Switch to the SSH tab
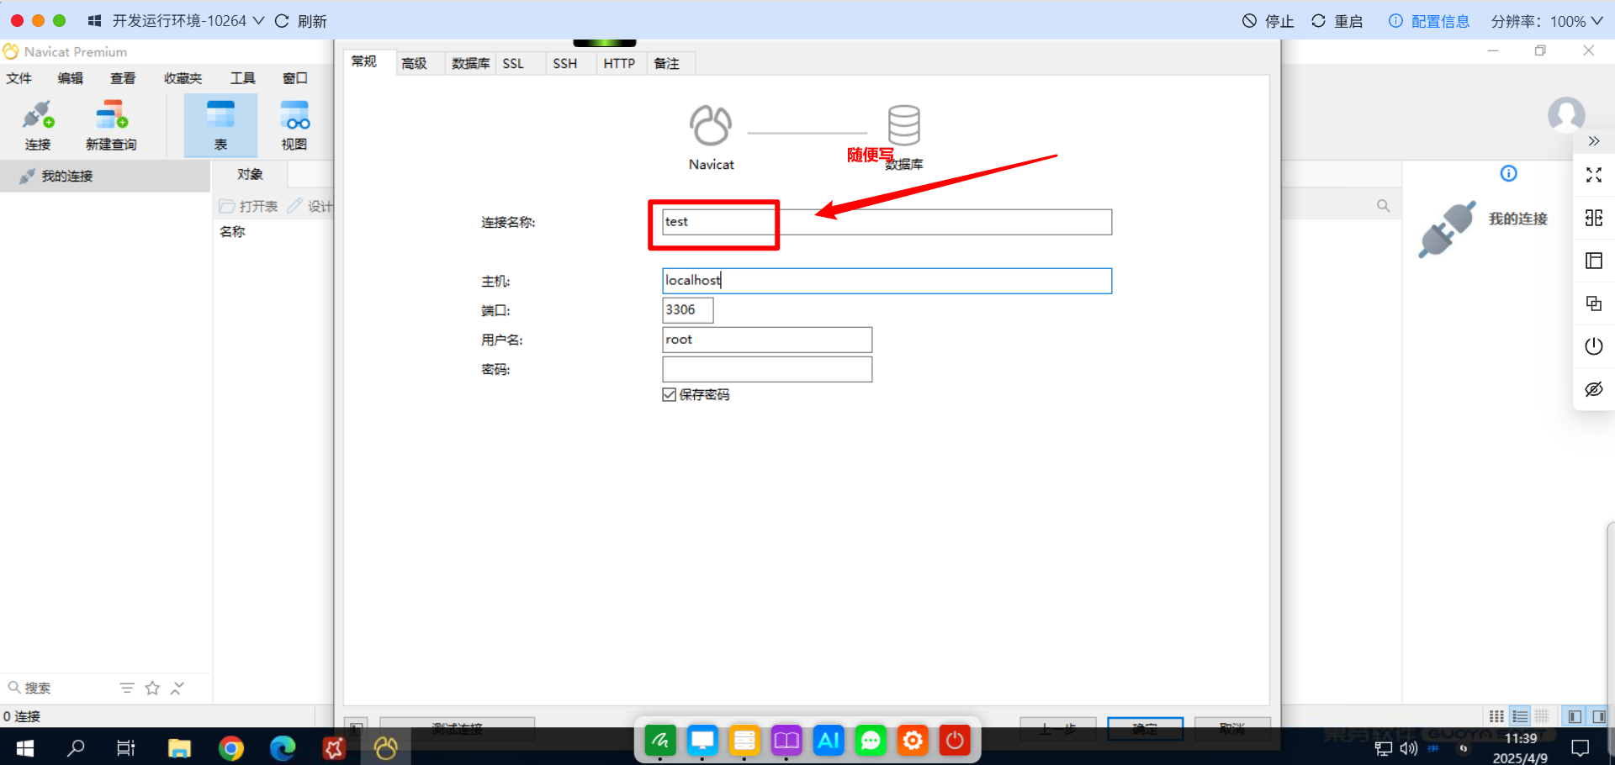Viewport: 1615px width, 765px height. [x=565, y=63]
